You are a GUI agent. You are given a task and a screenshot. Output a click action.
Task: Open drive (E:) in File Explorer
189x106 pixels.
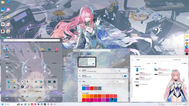pos(162,74)
